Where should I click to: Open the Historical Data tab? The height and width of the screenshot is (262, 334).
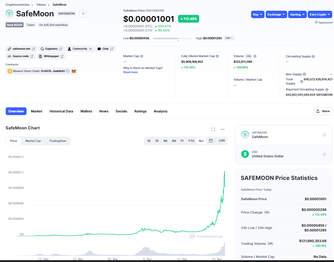[61, 111]
